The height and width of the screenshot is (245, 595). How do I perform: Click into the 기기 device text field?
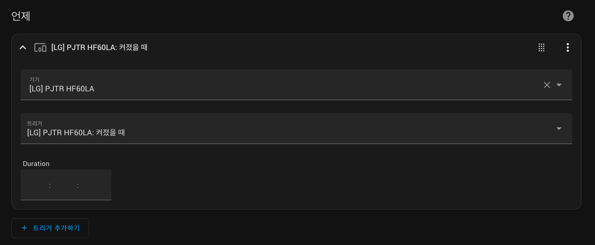click(263, 89)
